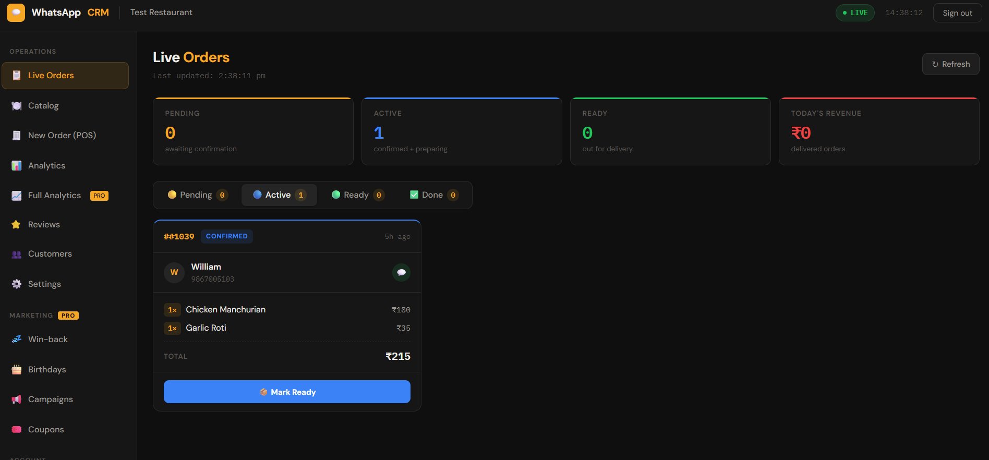
Task: Open Customers list
Action: [65, 254]
